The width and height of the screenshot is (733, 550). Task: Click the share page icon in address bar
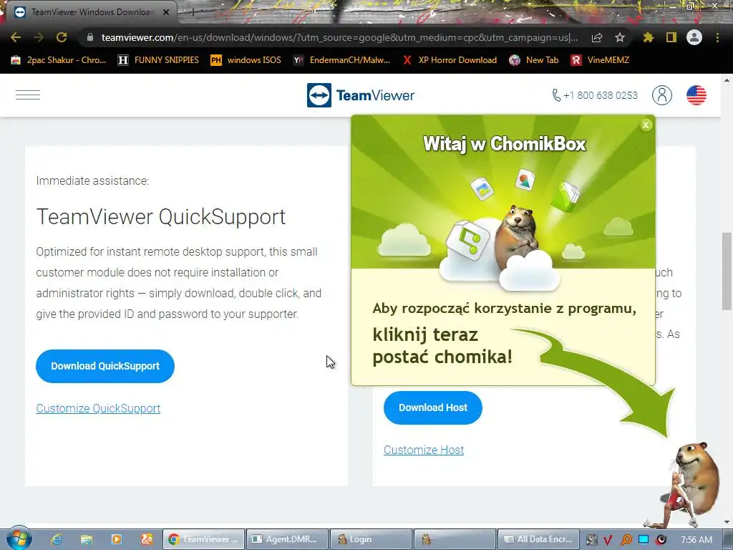597,37
